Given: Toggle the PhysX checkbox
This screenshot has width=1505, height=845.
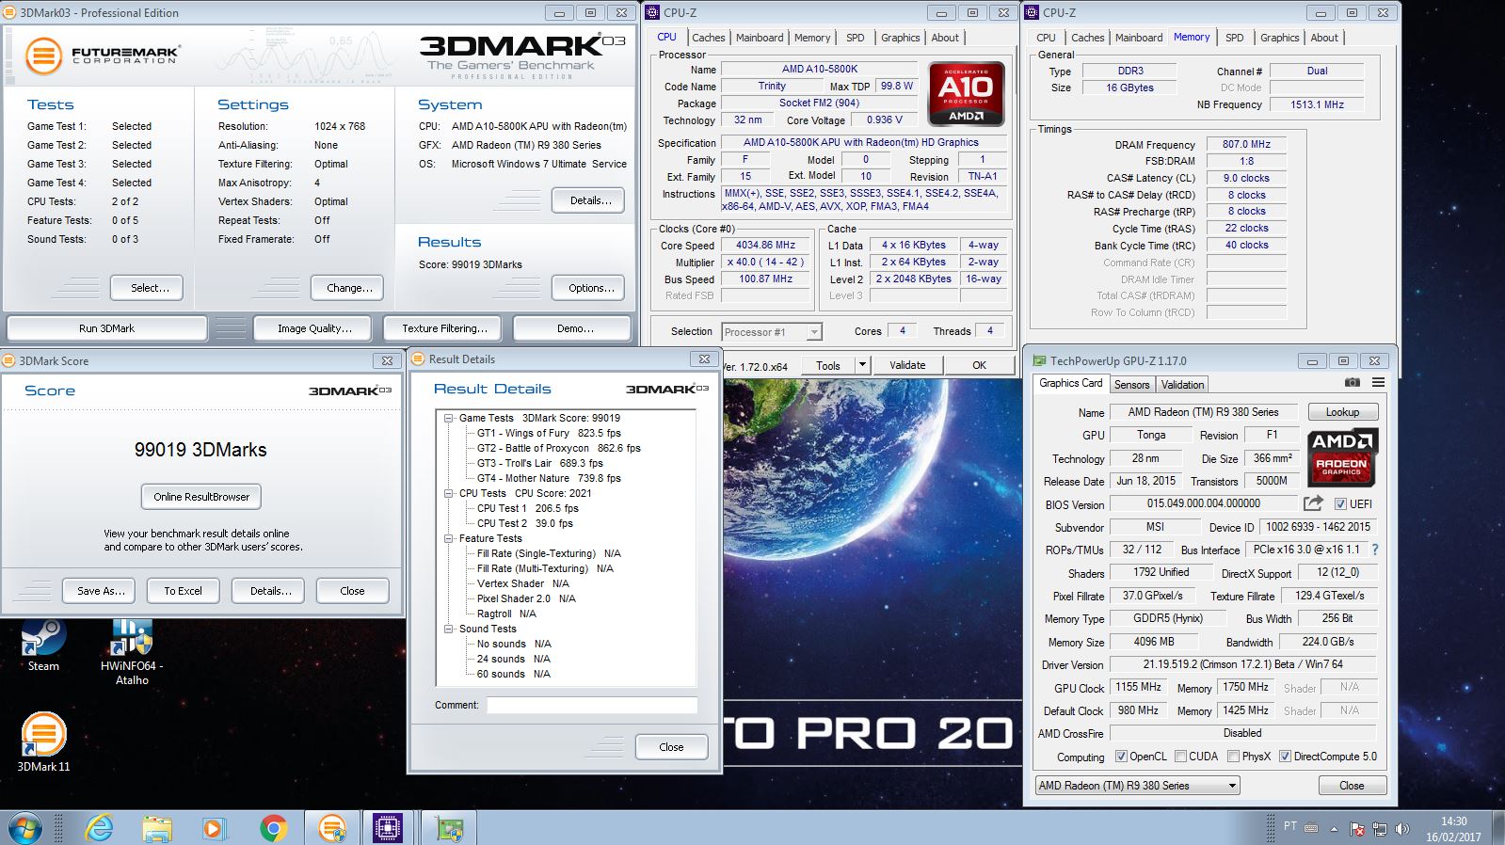Looking at the screenshot, I should [1232, 756].
